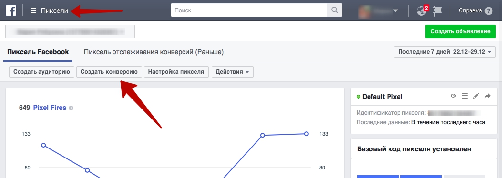Screen dimensions: 502x178
Task: Open the profile account dropdown arrow
Action: pos(395,10)
